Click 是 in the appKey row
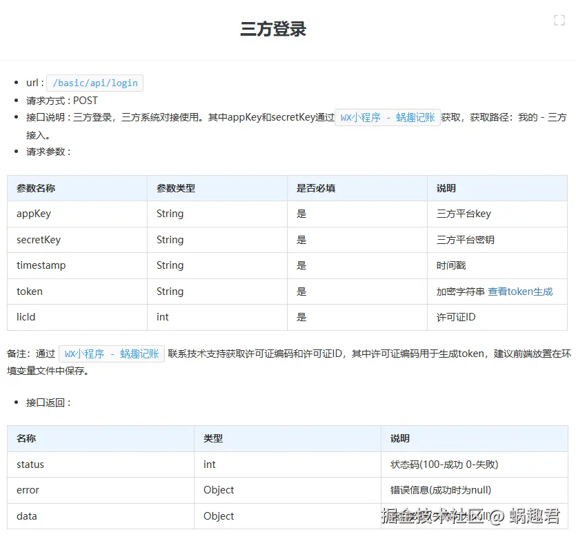This screenshot has width=576, height=541. coord(301,214)
